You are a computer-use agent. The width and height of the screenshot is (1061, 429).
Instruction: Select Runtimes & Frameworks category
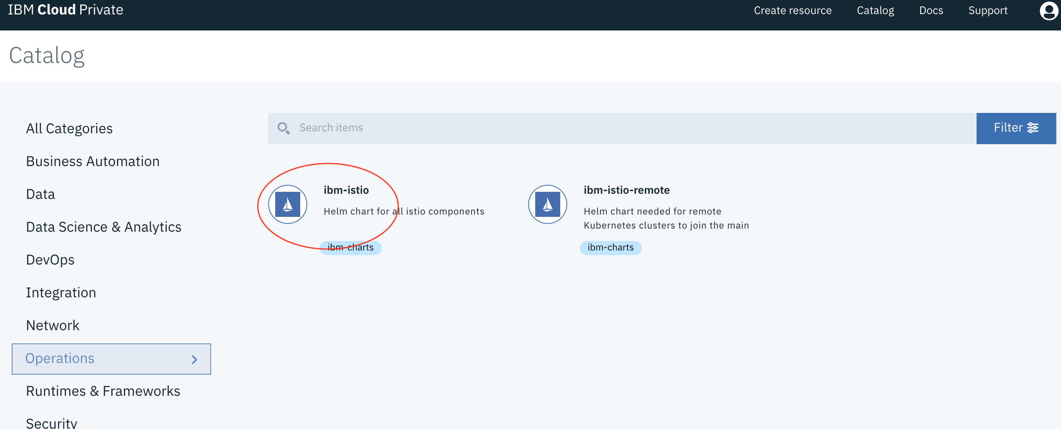click(103, 391)
